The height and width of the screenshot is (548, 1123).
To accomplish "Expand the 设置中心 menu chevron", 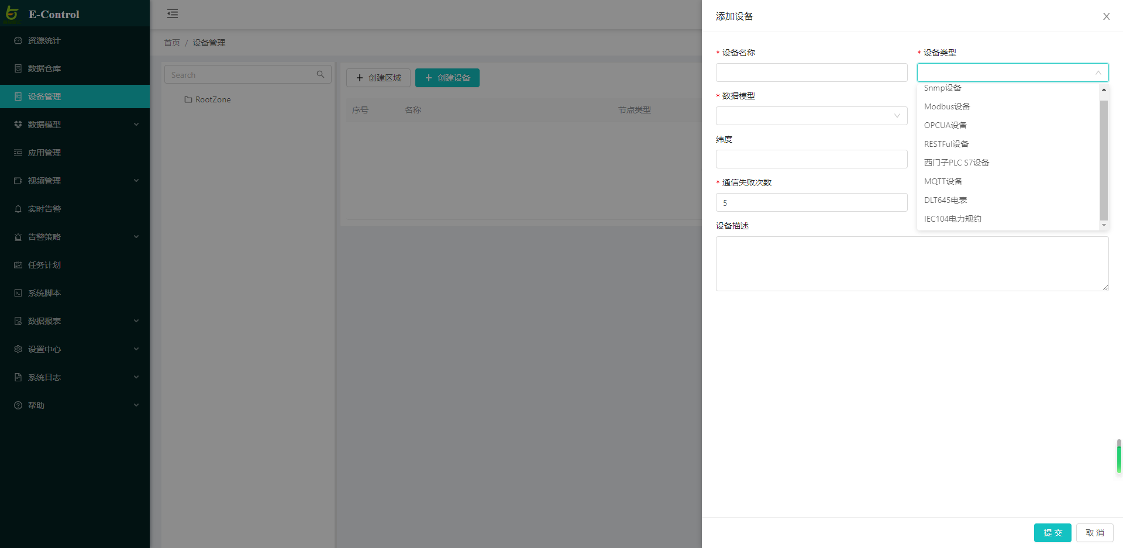I will (x=136, y=349).
